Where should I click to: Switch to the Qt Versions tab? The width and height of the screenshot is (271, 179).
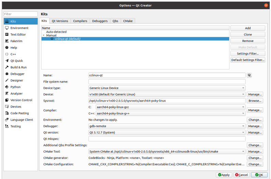click(x=60, y=21)
